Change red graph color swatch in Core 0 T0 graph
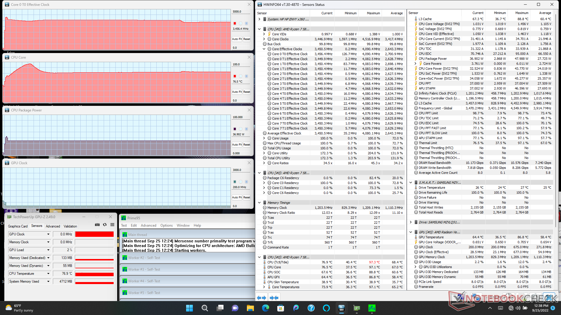561x315 pixels. tap(235, 23)
